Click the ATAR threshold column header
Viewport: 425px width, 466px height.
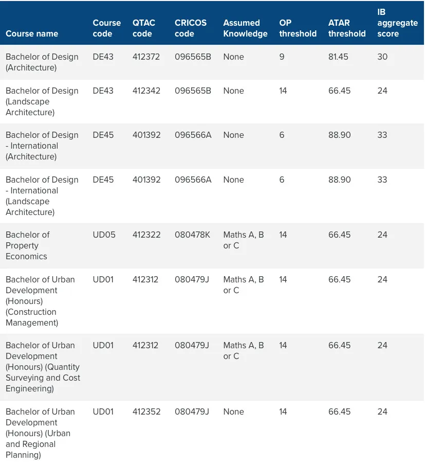point(346,28)
